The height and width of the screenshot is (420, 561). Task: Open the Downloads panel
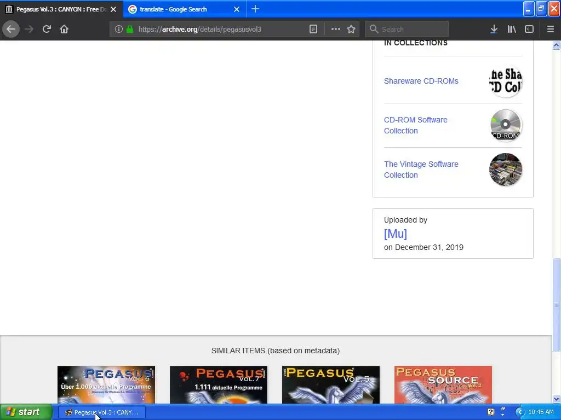pyautogui.click(x=494, y=29)
